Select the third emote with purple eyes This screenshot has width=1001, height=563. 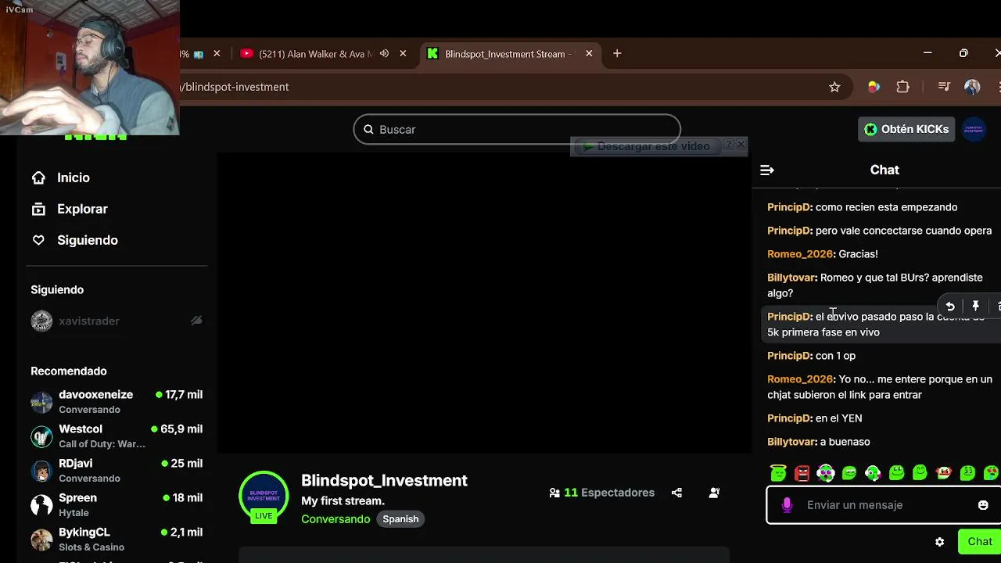826,472
